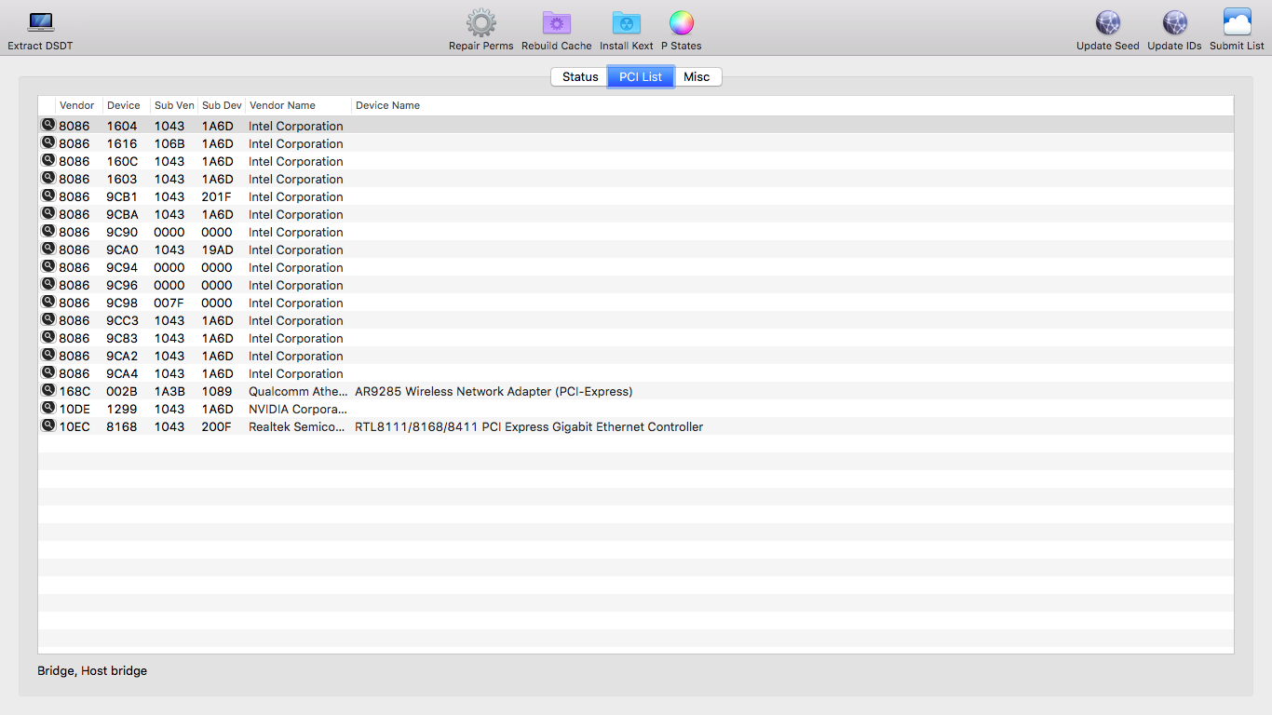Switch to the Status tab
This screenshot has height=715, width=1272.
click(x=579, y=77)
